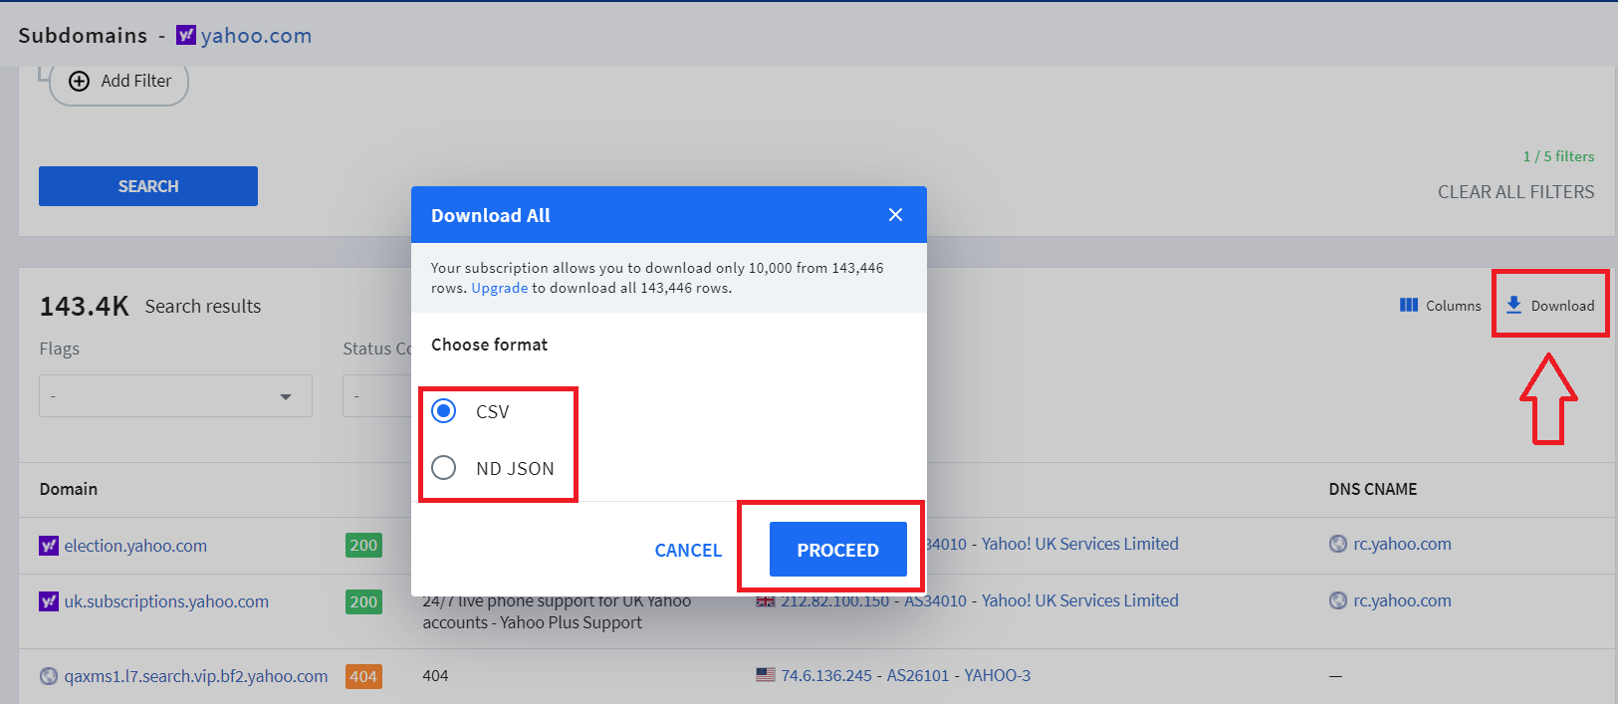The width and height of the screenshot is (1618, 704).
Task: Clear all filters
Action: [x=1515, y=192]
